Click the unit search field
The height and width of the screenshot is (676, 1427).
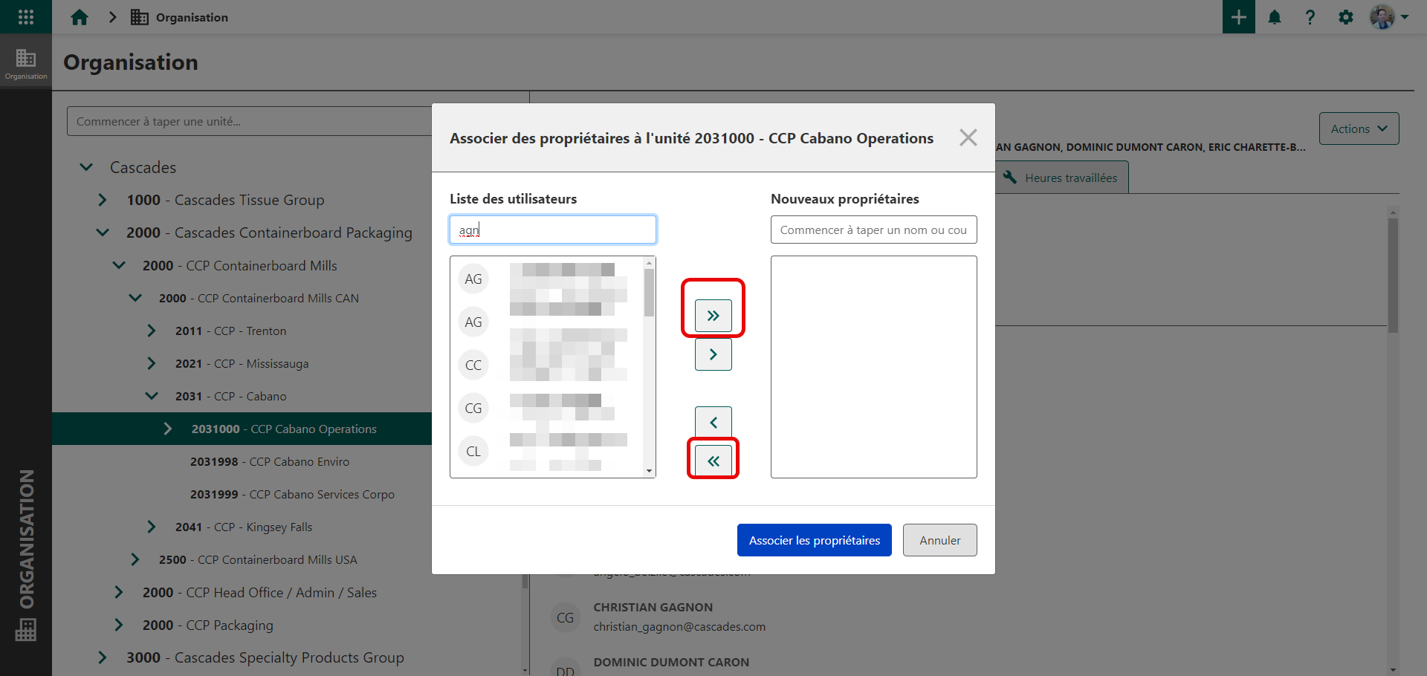pos(250,121)
